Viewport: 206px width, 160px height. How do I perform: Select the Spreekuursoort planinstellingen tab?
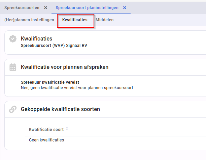point(87,8)
